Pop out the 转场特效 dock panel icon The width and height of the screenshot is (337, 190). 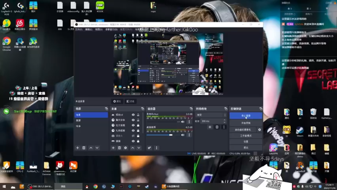click(226, 109)
